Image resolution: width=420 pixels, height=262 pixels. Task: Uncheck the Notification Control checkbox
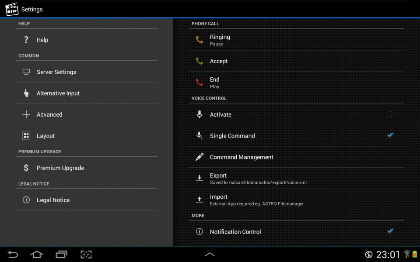(390, 231)
